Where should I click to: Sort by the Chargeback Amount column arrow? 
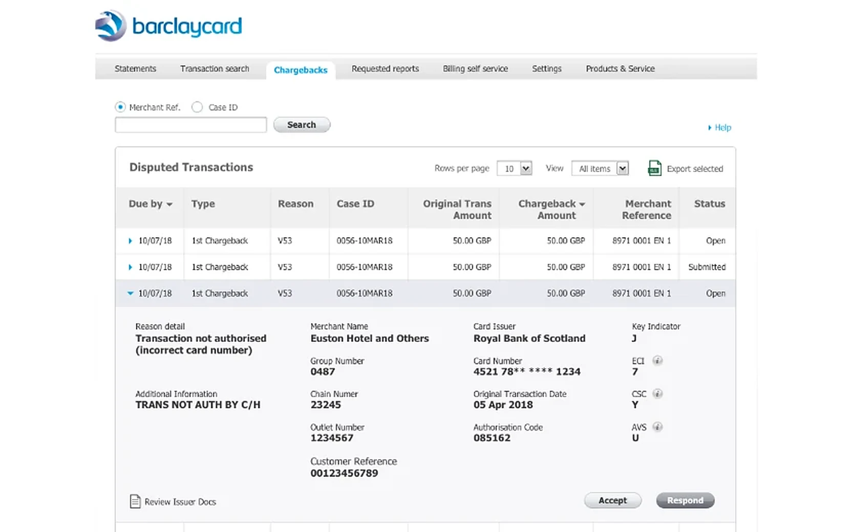[x=582, y=204]
